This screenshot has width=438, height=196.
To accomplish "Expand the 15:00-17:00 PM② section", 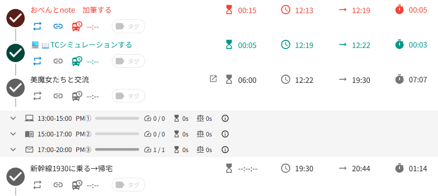I will 13,134.
